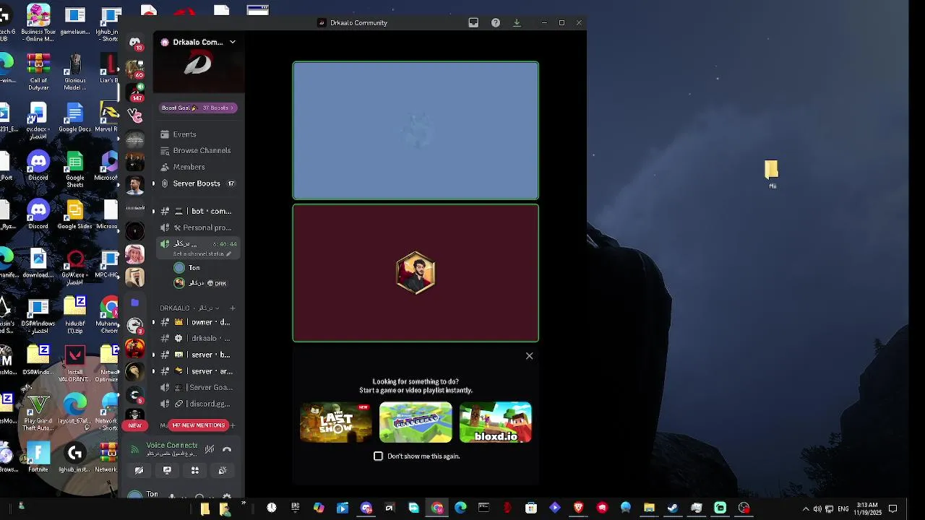This screenshot has height=520, width=925.
Task: Open the system volume icon in tray
Action: click(817, 508)
